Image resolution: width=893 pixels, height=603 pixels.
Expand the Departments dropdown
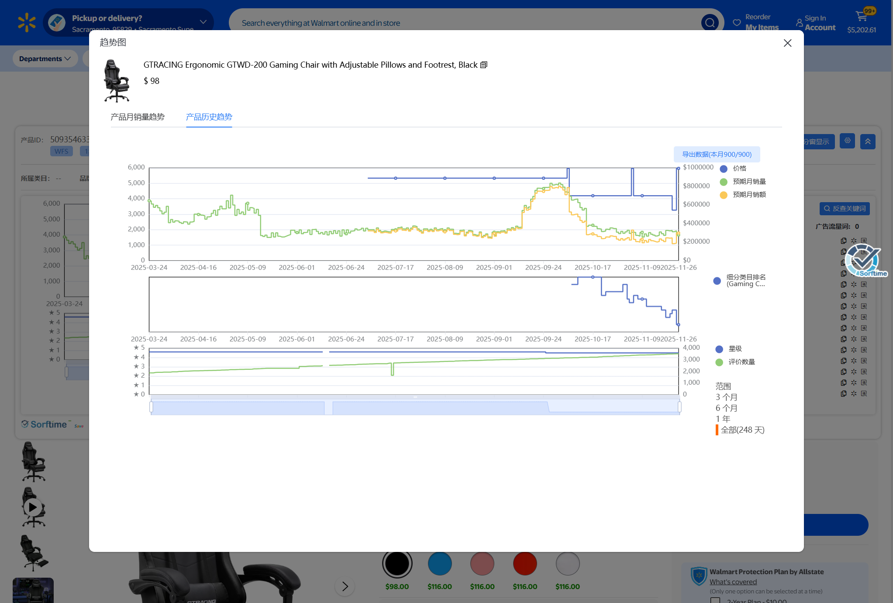45,59
